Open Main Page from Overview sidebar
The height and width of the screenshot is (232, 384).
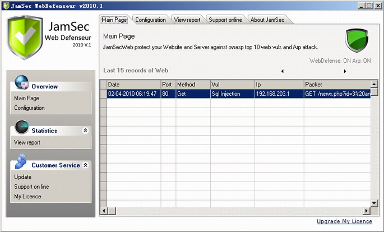(x=27, y=98)
